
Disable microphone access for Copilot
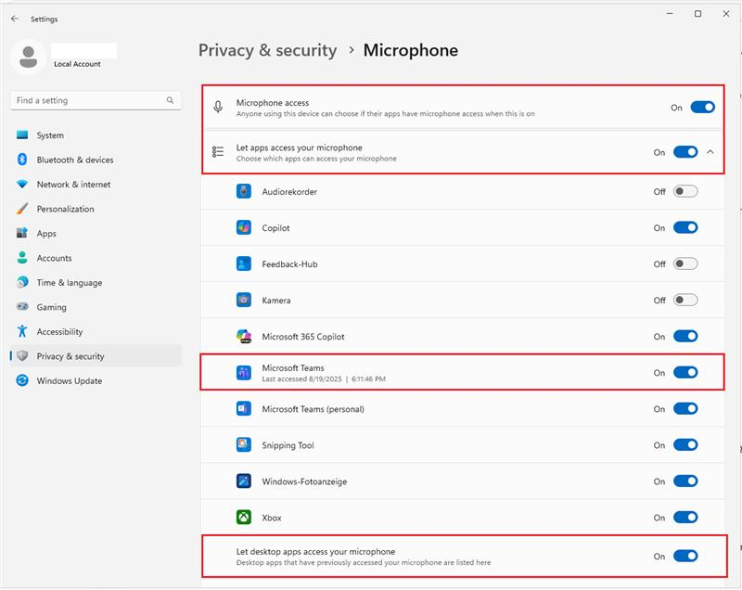point(685,227)
